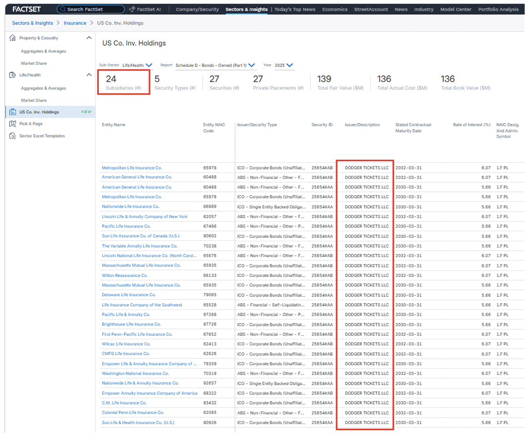Go to the News tab
529x437 pixels.
[x=401, y=10]
